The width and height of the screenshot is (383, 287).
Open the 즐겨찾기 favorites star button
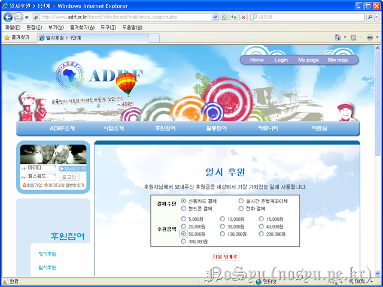[16, 37]
